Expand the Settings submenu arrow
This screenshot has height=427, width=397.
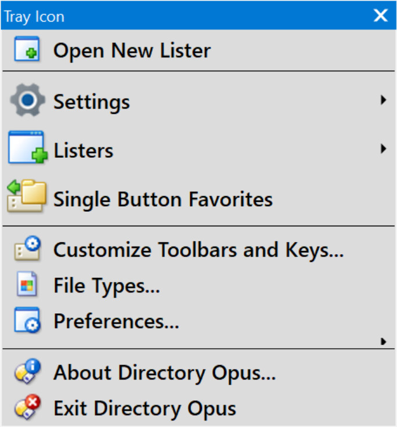383,101
